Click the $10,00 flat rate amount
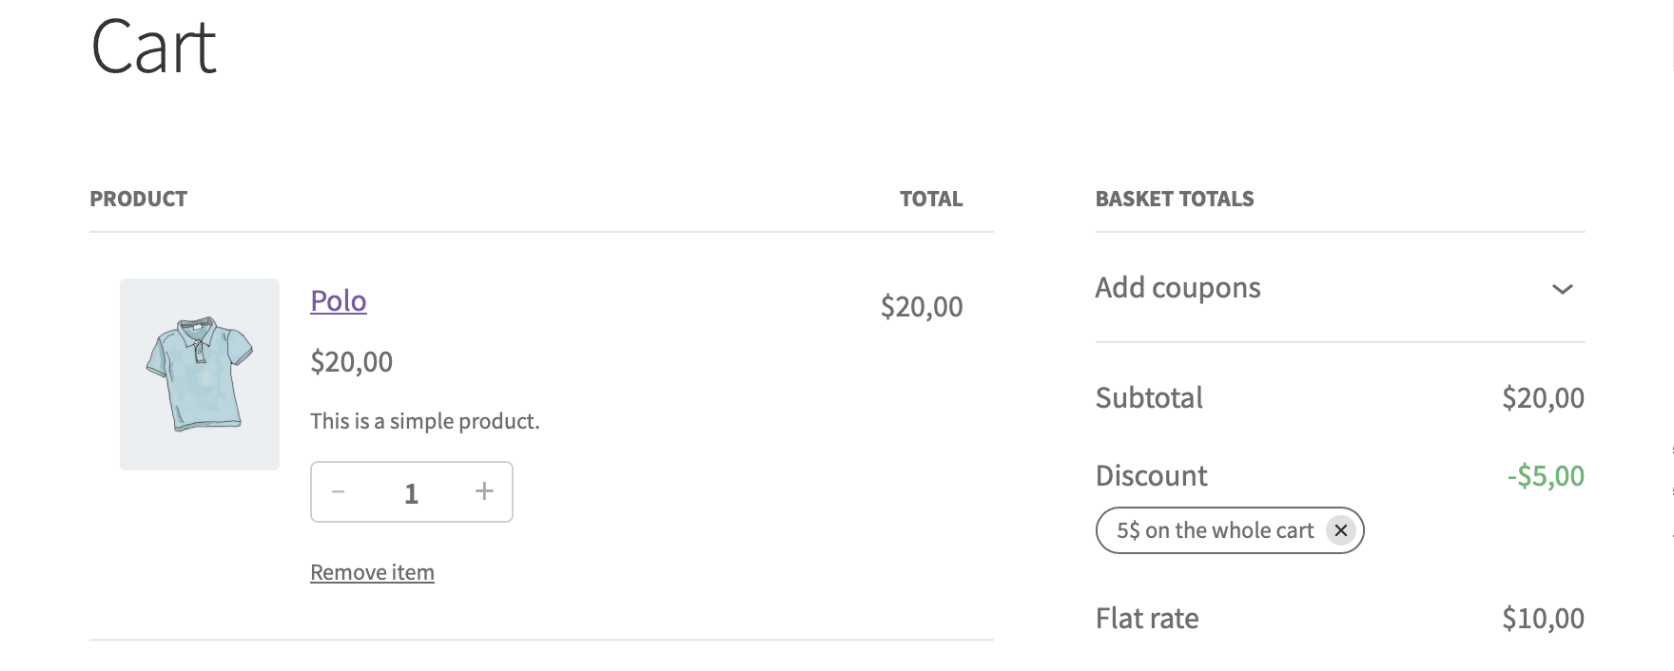This screenshot has width=1674, height=671. 1543,619
